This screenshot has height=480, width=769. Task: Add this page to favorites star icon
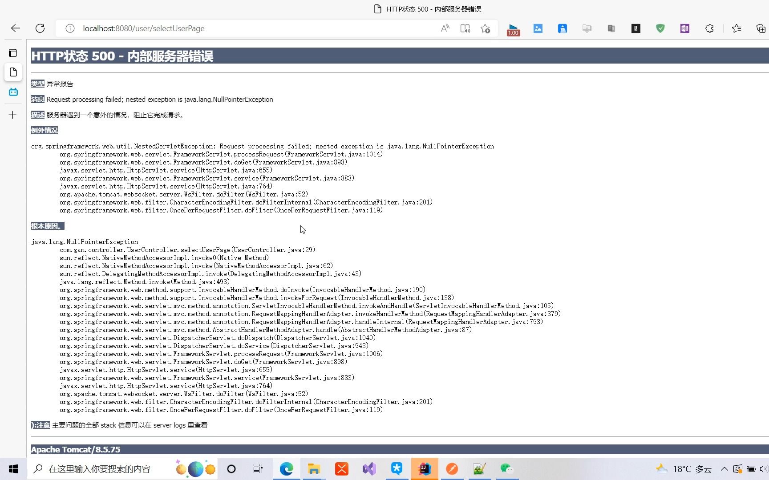[x=485, y=28]
